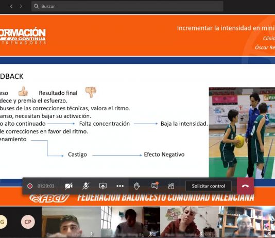Select the bookshelf man's video tile
The width and height of the screenshot is (275, 238).
(x=247, y=222)
